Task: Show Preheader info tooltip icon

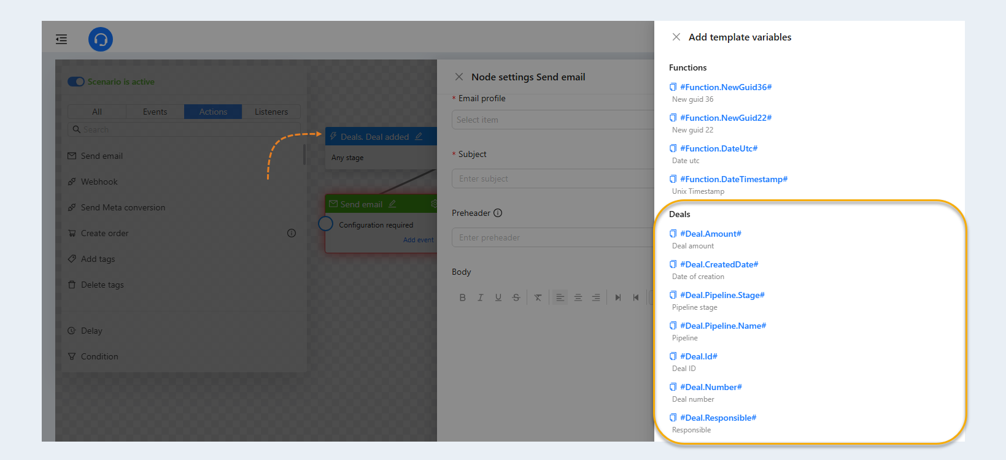Action: (498, 213)
